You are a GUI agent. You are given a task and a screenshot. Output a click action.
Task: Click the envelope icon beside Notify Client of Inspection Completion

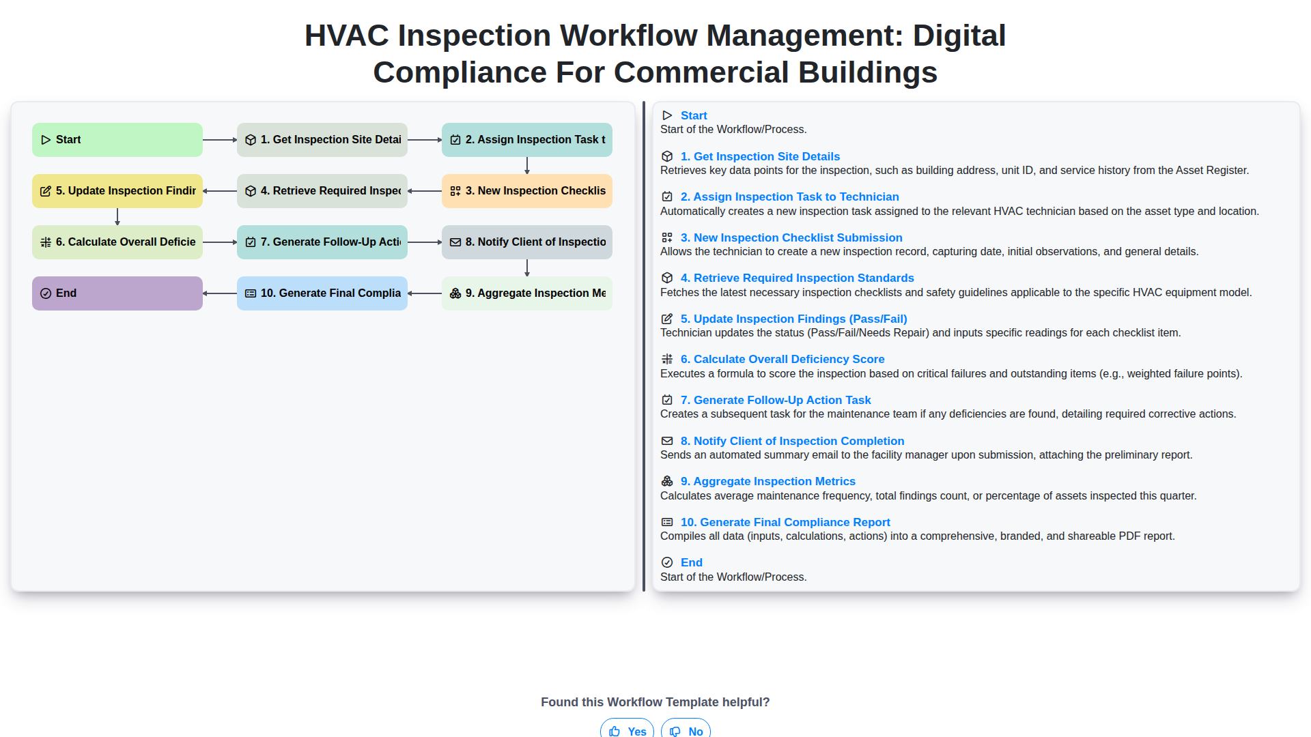coord(667,441)
